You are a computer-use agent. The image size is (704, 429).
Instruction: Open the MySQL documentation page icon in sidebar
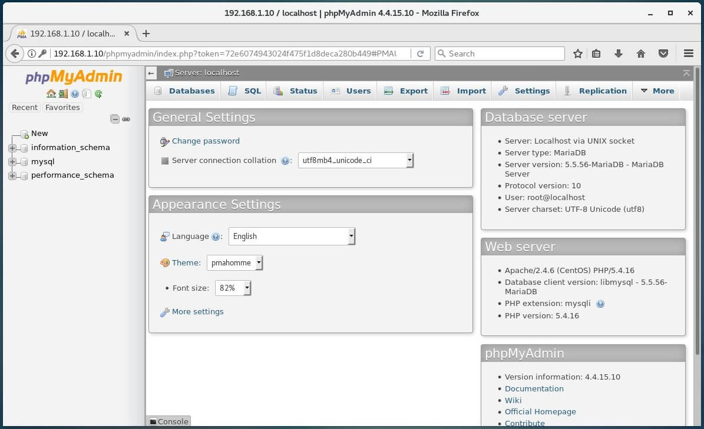click(x=87, y=94)
